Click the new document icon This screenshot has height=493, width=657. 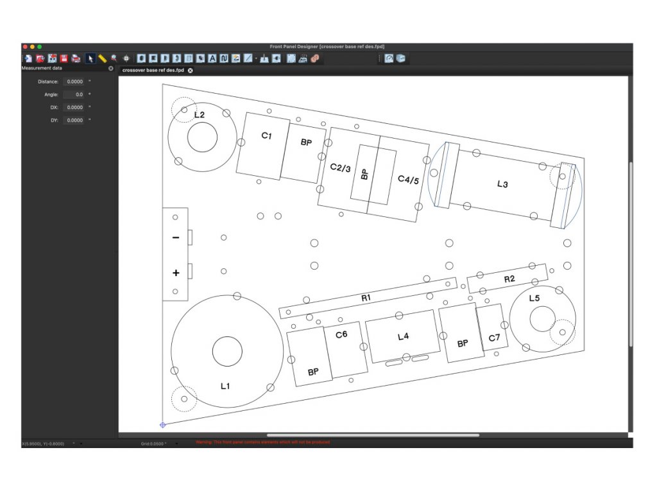click(x=28, y=58)
